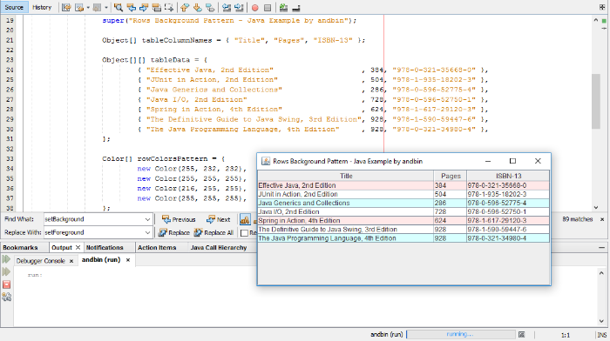The height and width of the screenshot is (341, 610).
Task: Start macro recording with red circle
Action: click(x=254, y=7)
